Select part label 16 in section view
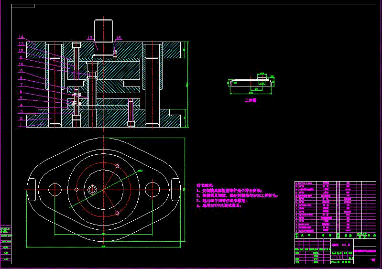This screenshot has height=269, width=382. pyautogui.click(x=119, y=37)
